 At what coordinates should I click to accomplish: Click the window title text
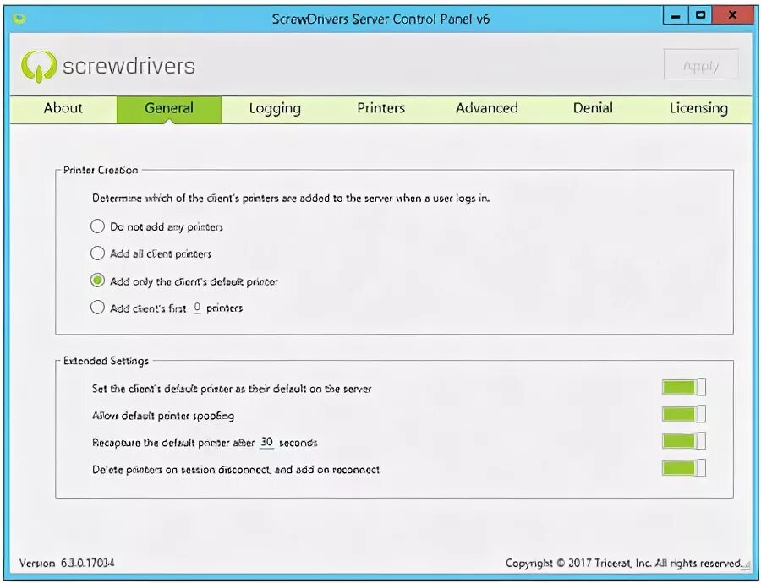tap(381, 19)
